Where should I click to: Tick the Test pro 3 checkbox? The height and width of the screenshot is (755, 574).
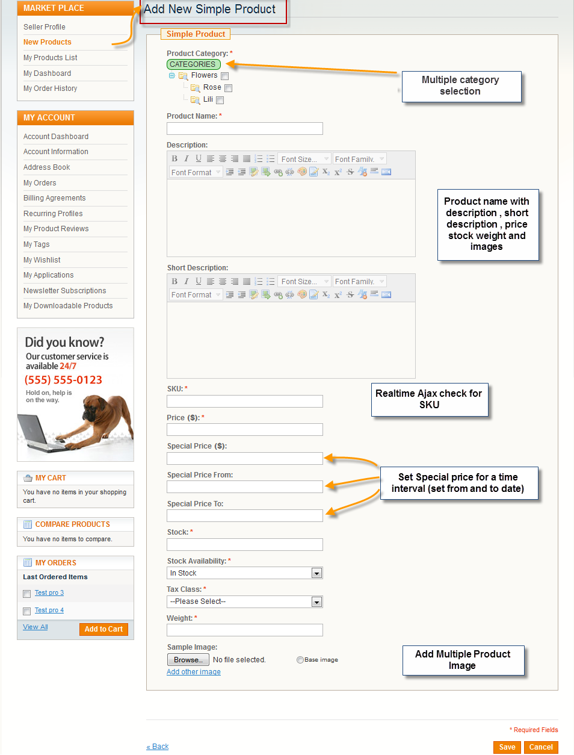26,594
